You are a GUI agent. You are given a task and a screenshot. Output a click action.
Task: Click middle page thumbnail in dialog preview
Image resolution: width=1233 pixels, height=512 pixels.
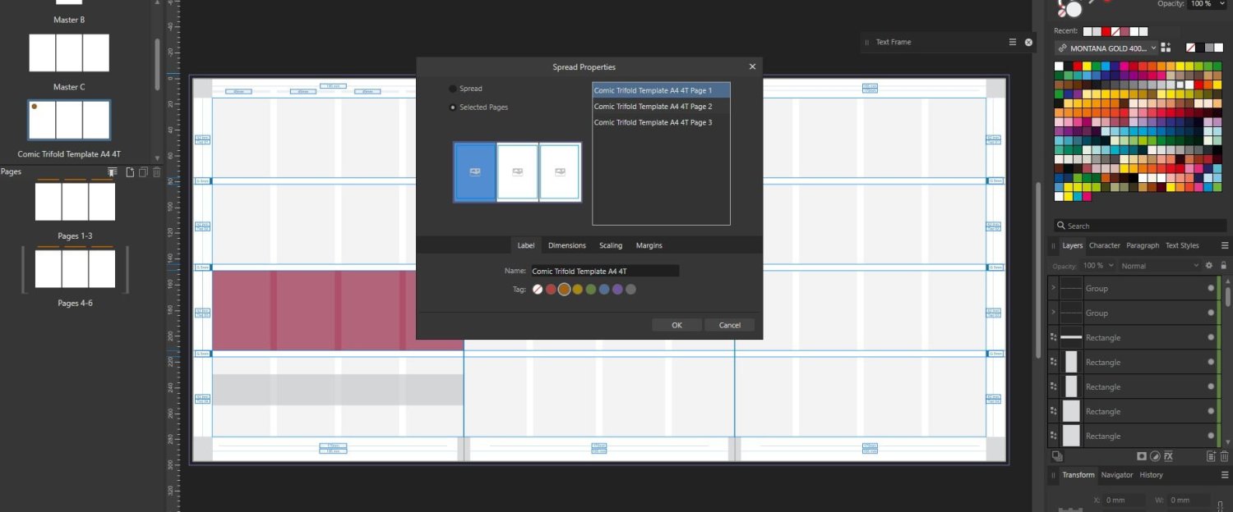[517, 171]
